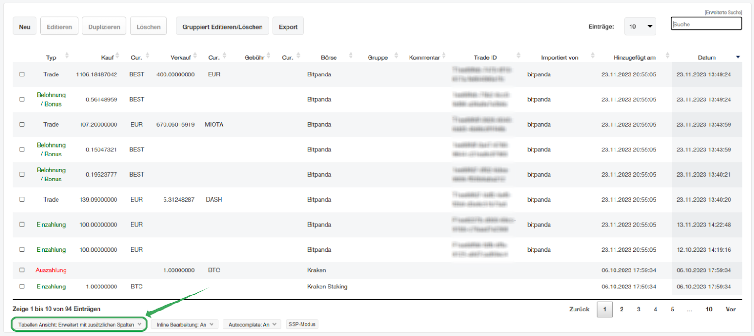Activate SSP-Modus button
The image size is (754, 336).
click(302, 324)
